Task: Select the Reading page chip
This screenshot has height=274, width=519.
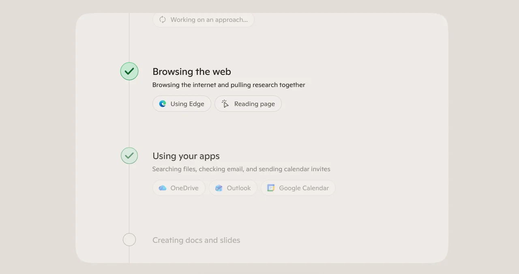Action: [248, 104]
